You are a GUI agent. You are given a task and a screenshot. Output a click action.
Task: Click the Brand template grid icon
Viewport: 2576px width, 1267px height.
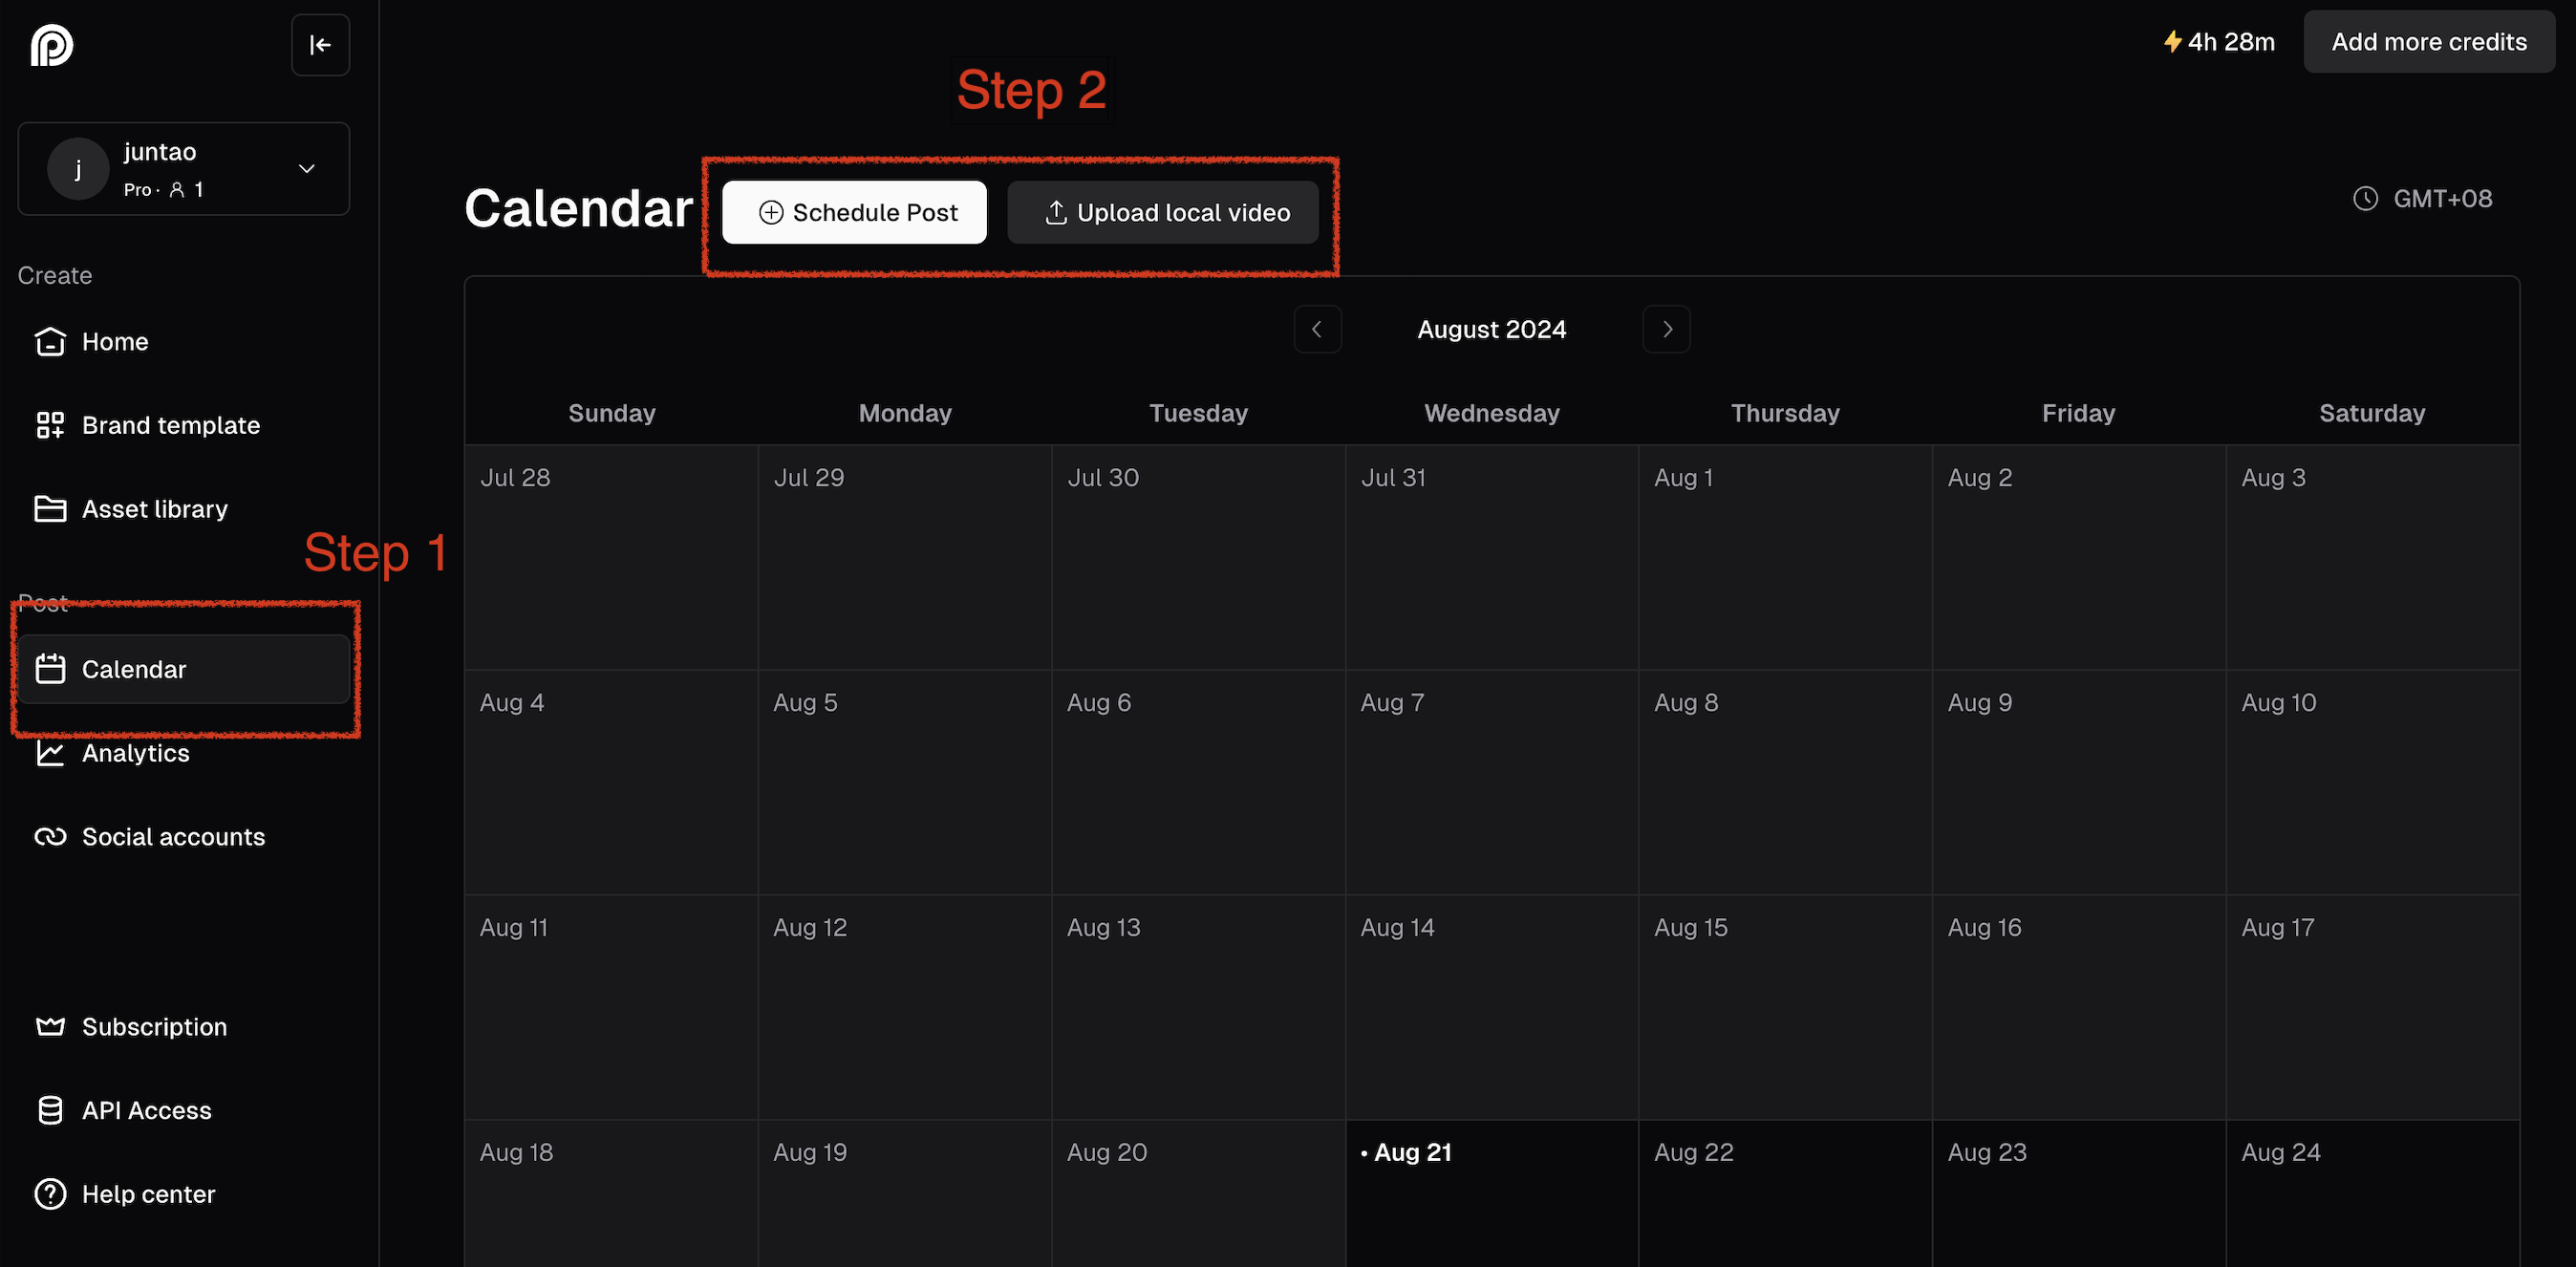50,426
